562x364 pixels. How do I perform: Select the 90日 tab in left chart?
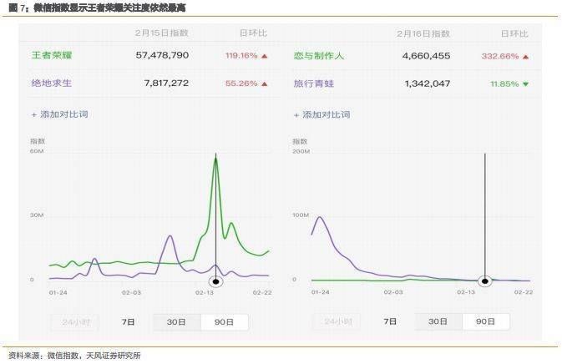click(x=225, y=322)
